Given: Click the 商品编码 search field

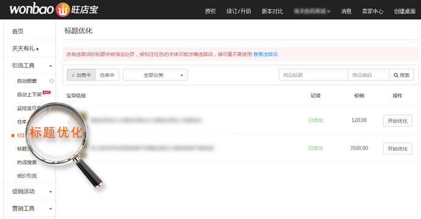Looking at the screenshot, I should [369, 75].
